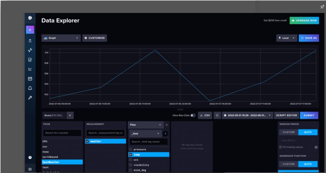
Task: Open the Graph visualization type dropdown
Action: pyautogui.click(x=61, y=38)
